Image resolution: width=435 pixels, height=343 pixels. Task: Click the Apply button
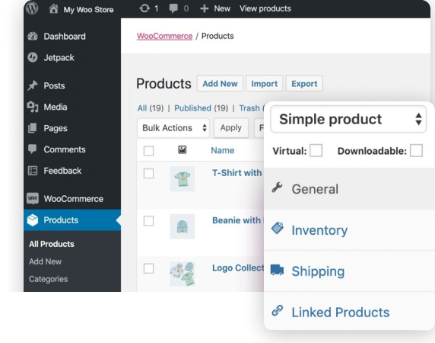point(231,128)
